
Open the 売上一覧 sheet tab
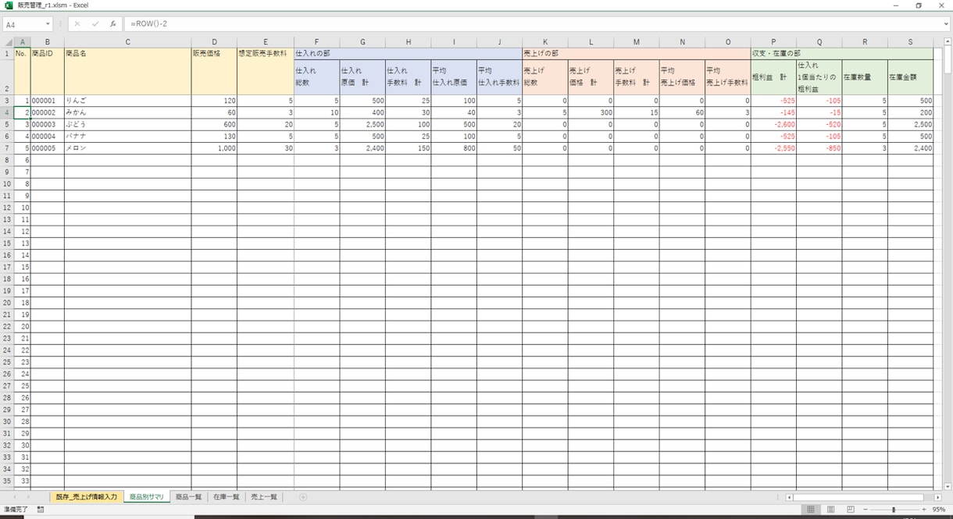click(264, 497)
